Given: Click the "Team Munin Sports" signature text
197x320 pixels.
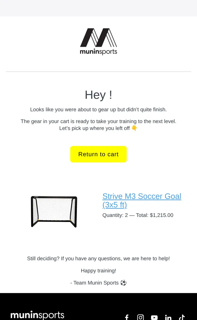Looking at the screenshot, I should coord(96,283).
